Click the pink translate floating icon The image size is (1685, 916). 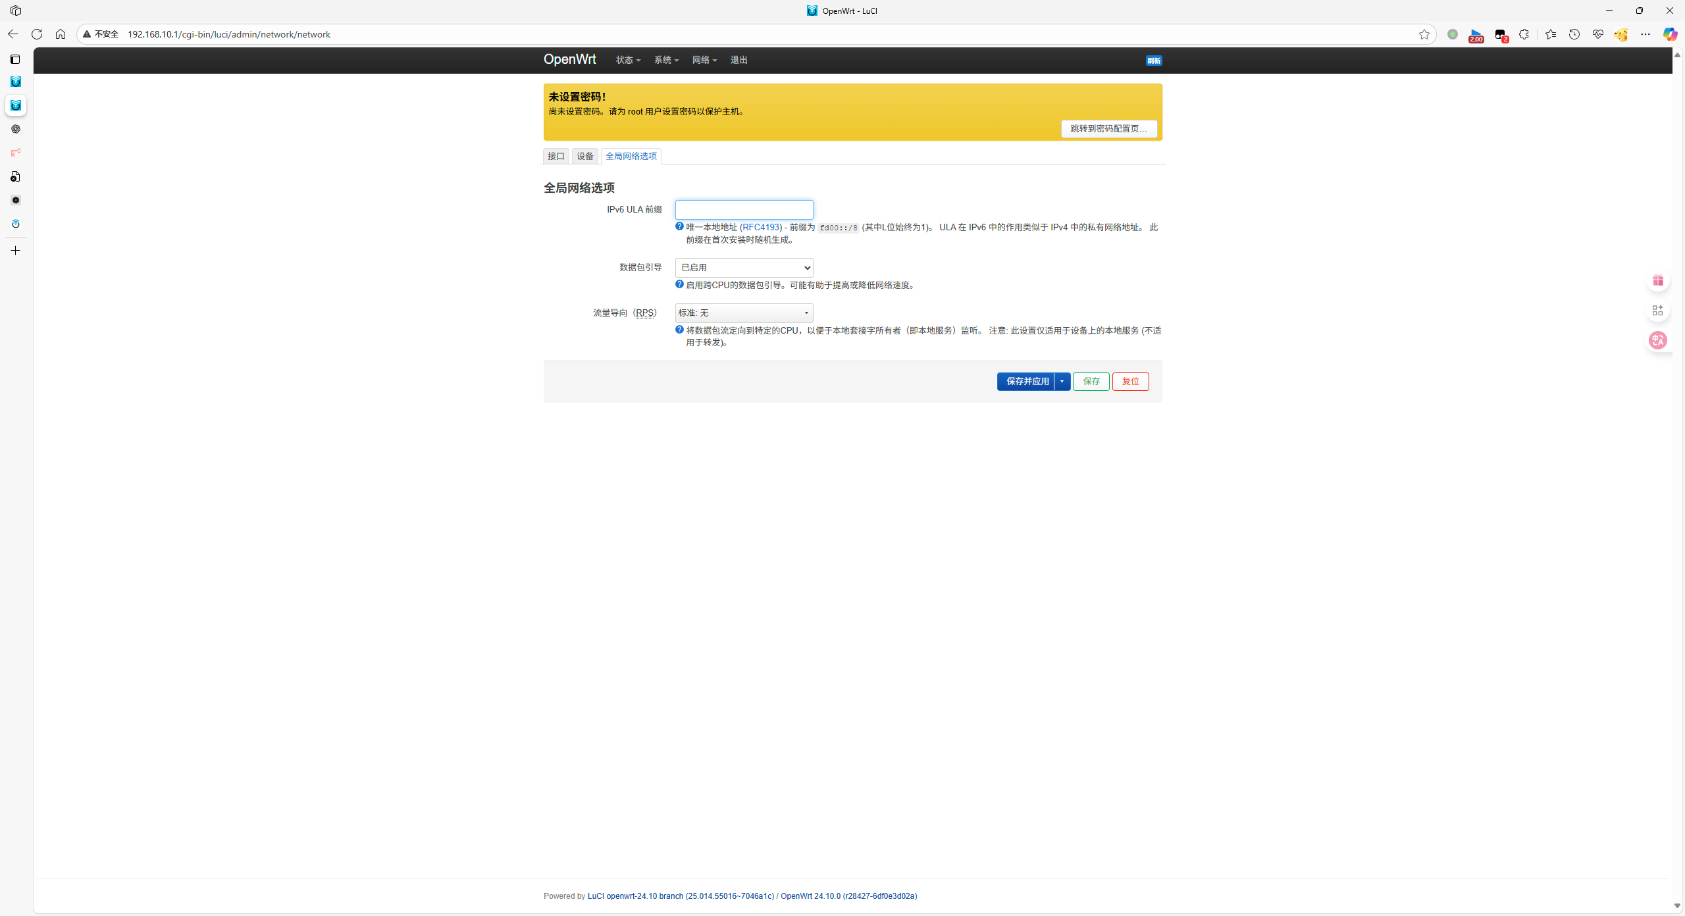(1658, 340)
